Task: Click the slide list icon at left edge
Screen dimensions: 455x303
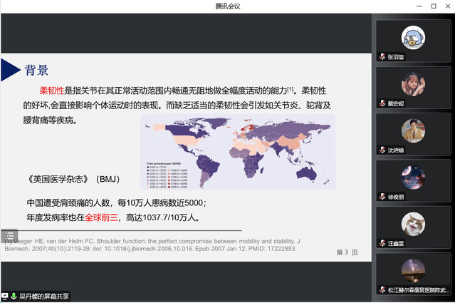Action: [9, 235]
